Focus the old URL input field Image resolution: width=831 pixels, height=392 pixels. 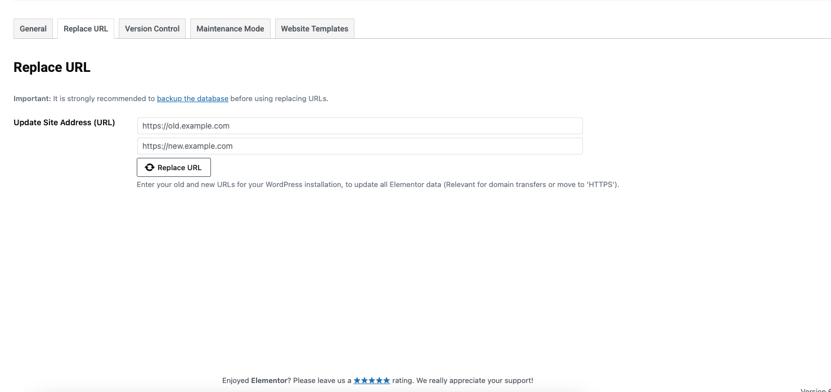pyautogui.click(x=360, y=126)
